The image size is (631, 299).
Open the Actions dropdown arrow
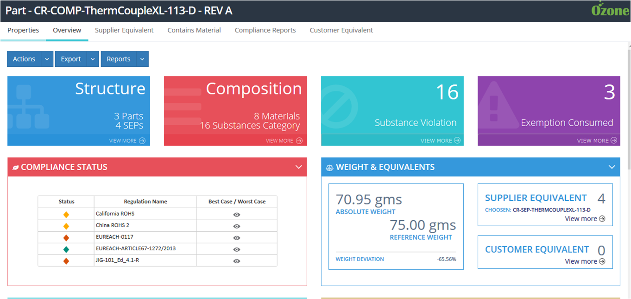[x=47, y=59]
